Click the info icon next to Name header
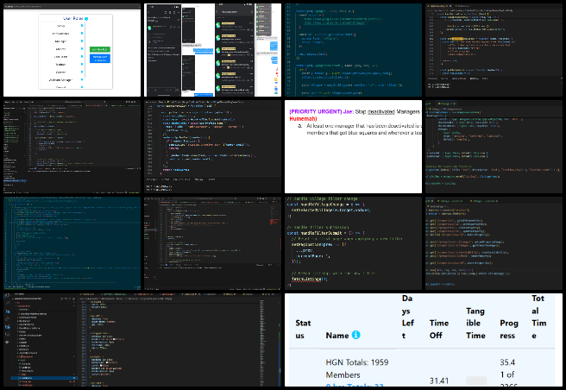 pos(356,335)
